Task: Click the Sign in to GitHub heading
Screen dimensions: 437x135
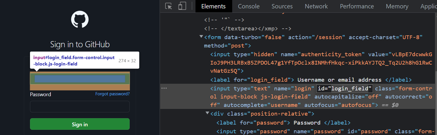Action: click(x=80, y=44)
